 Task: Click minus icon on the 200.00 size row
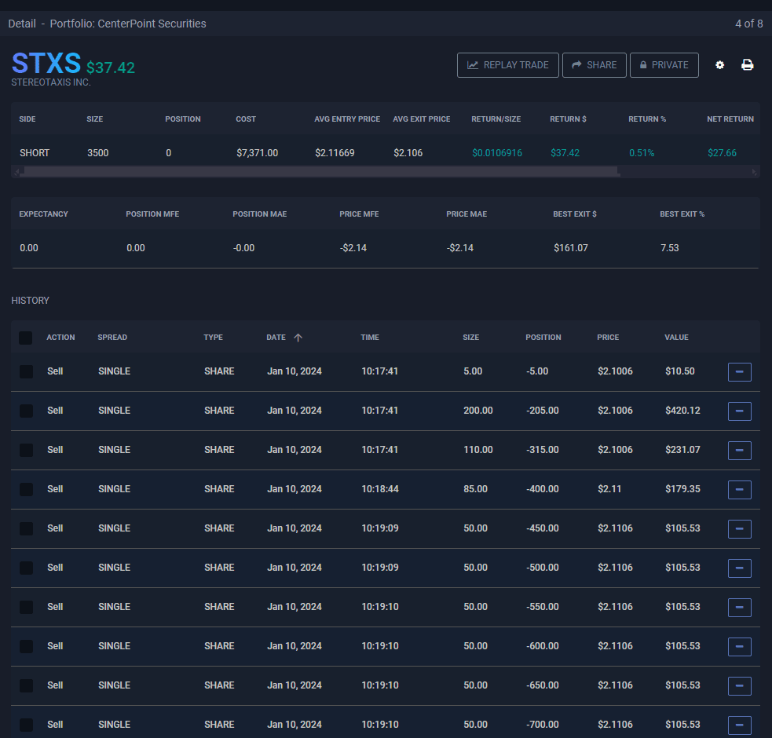point(739,411)
